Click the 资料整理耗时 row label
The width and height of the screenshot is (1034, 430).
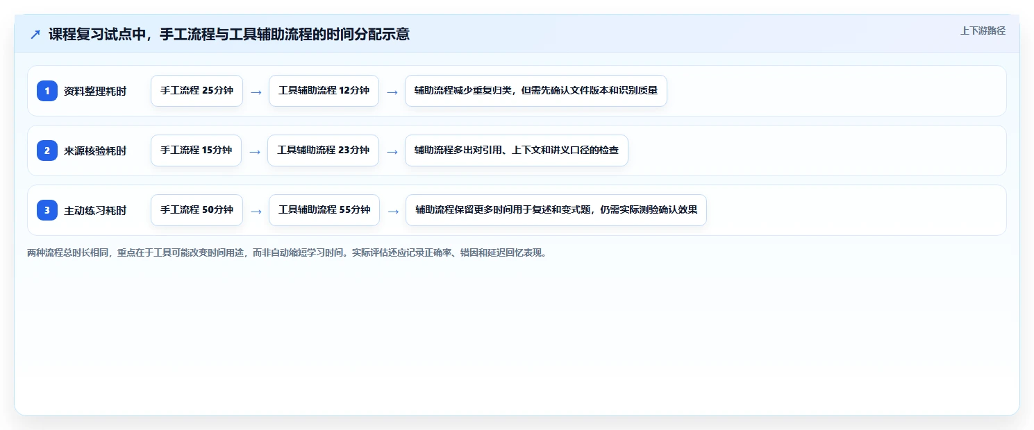(95, 91)
